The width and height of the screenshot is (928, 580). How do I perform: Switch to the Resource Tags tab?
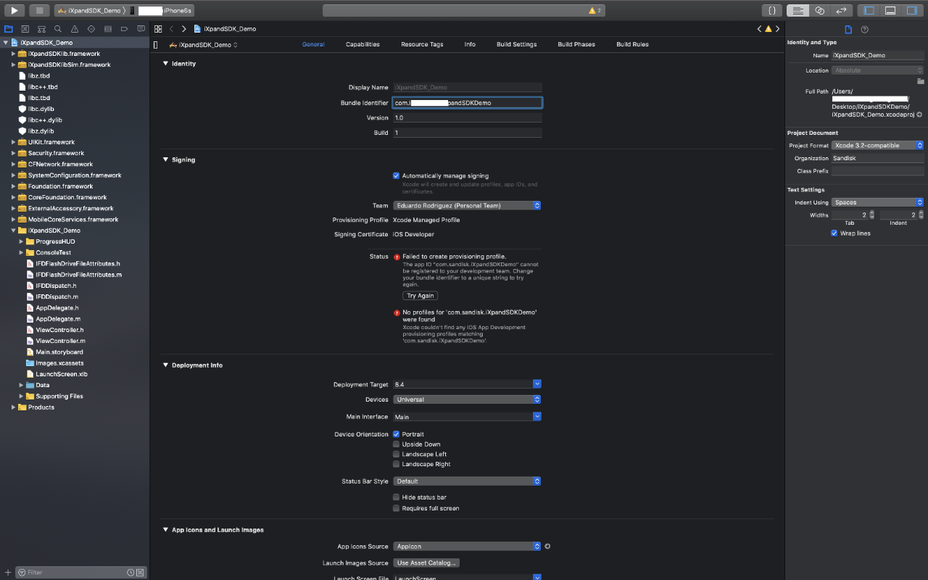(422, 45)
